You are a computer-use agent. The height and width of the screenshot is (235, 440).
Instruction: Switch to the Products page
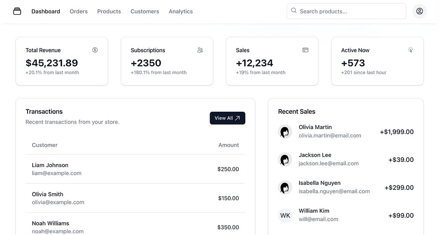[x=109, y=12]
